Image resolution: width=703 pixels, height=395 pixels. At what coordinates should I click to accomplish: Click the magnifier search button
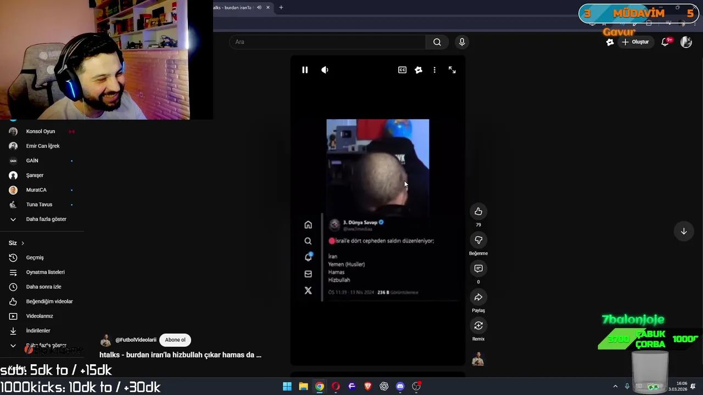click(437, 42)
